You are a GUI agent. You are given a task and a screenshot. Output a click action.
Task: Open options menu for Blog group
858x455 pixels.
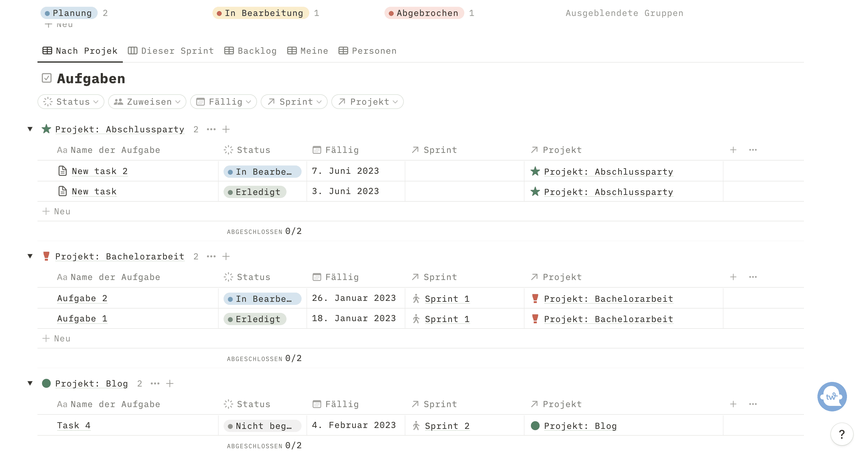click(155, 383)
